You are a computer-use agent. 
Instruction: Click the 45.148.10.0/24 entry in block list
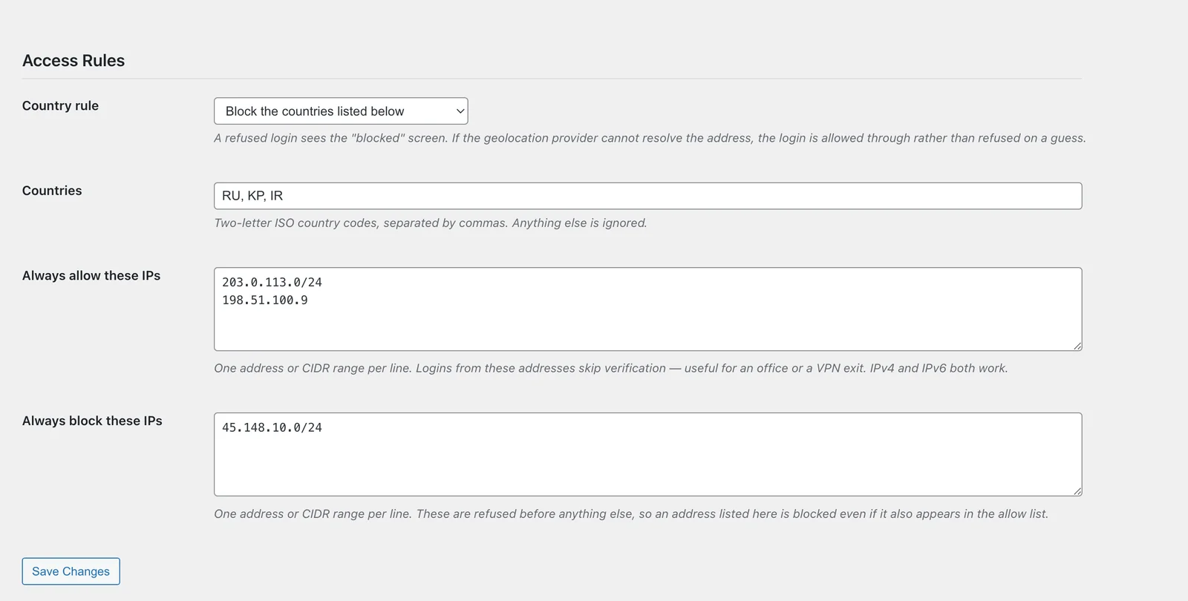coord(272,428)
